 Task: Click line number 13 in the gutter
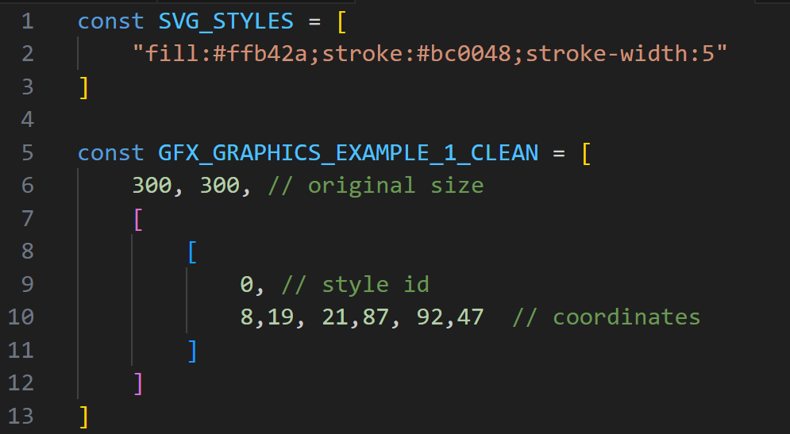[21, 416]
